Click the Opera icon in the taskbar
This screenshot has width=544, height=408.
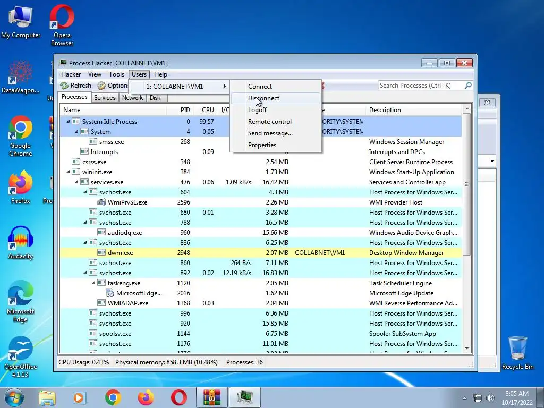(178, 397)
